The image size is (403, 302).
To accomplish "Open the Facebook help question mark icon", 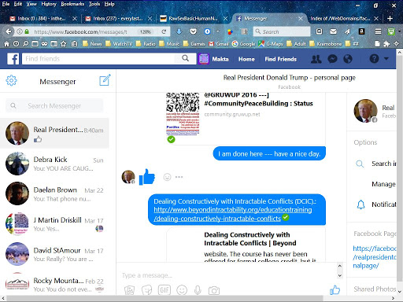I will point(374,59).
